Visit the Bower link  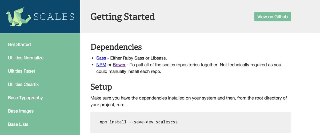[119, 65]
